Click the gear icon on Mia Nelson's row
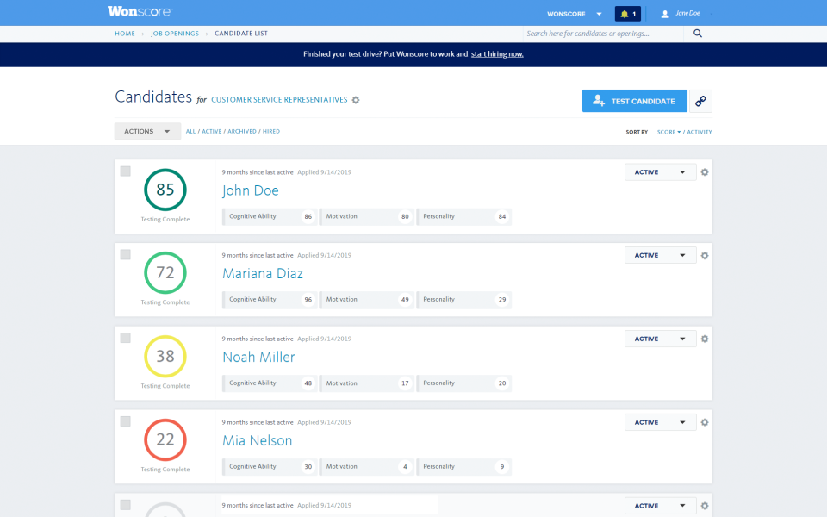This screenshot has width=827, height=517. [705, 422]
